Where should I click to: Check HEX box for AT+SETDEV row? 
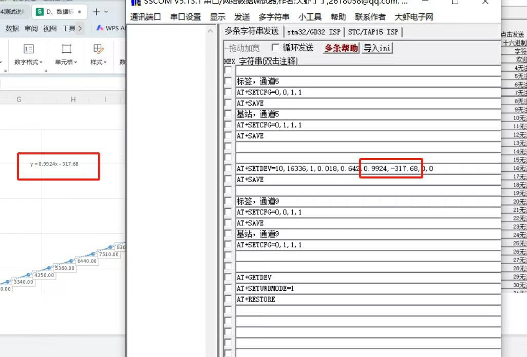[x=228, y=169]
